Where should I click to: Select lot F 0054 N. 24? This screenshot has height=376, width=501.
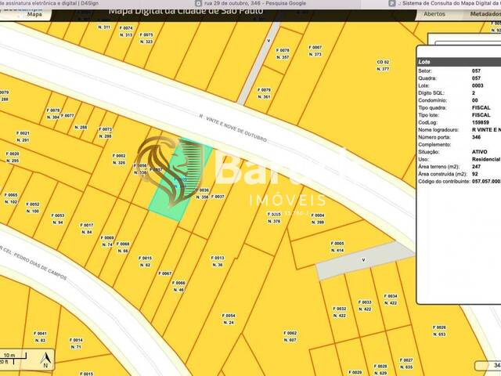click(x=229, y=319)
